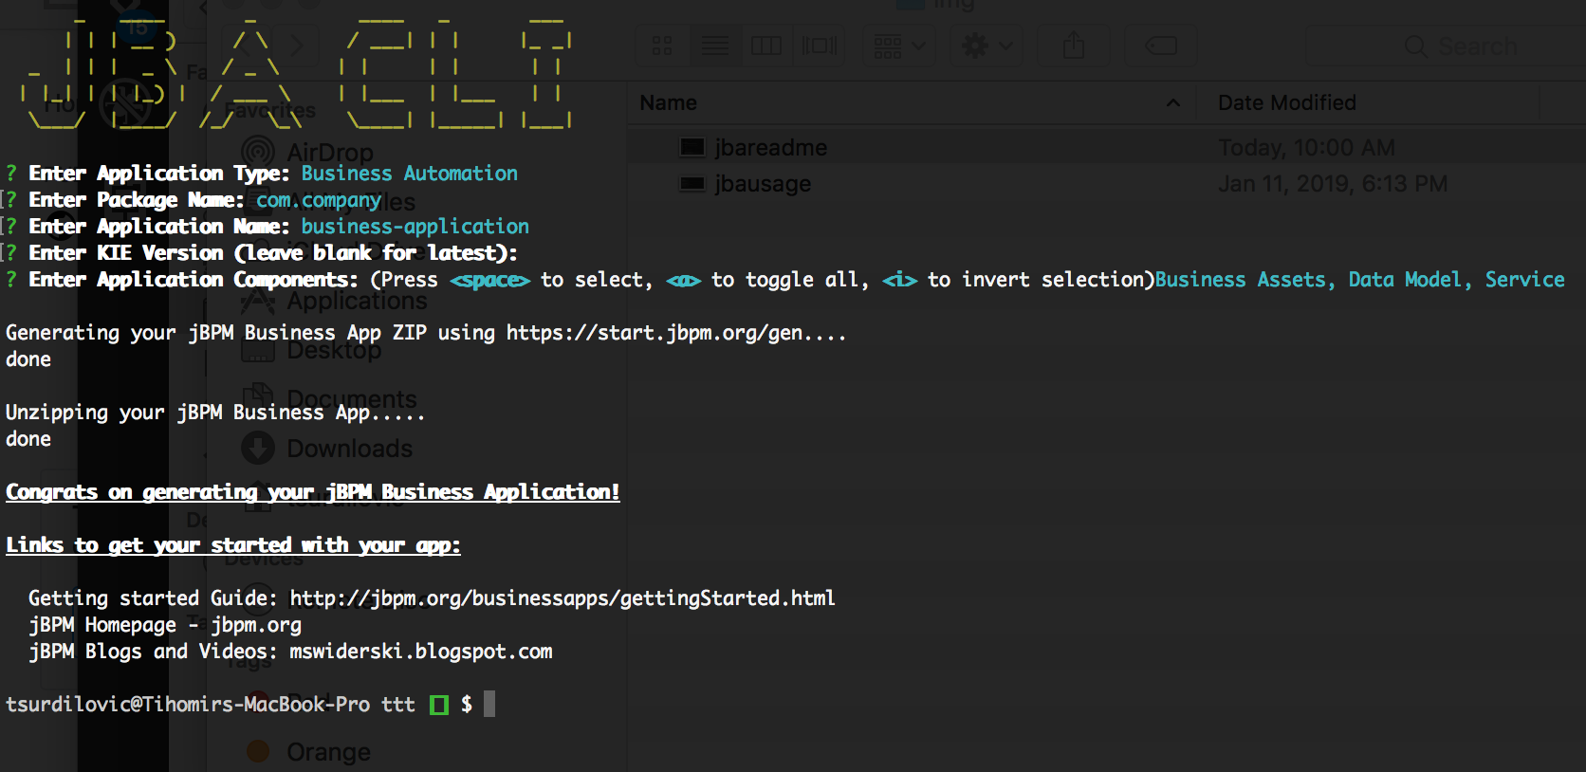
Task: Click the Orange tag color dot
Action: coord(258,752)
